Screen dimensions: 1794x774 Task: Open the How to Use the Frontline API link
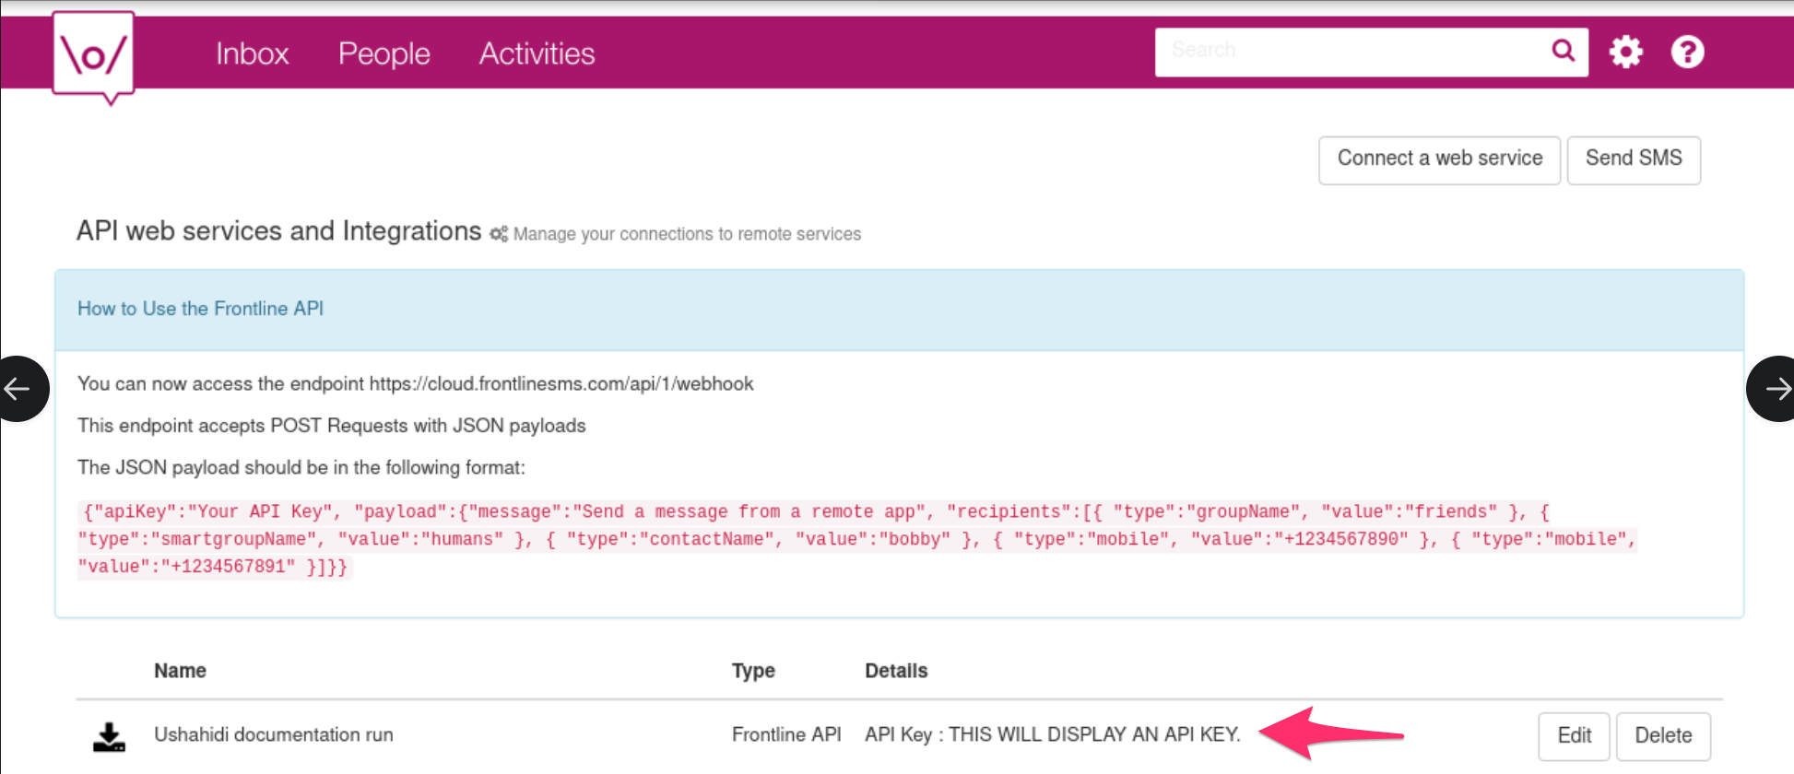[200, 309]
